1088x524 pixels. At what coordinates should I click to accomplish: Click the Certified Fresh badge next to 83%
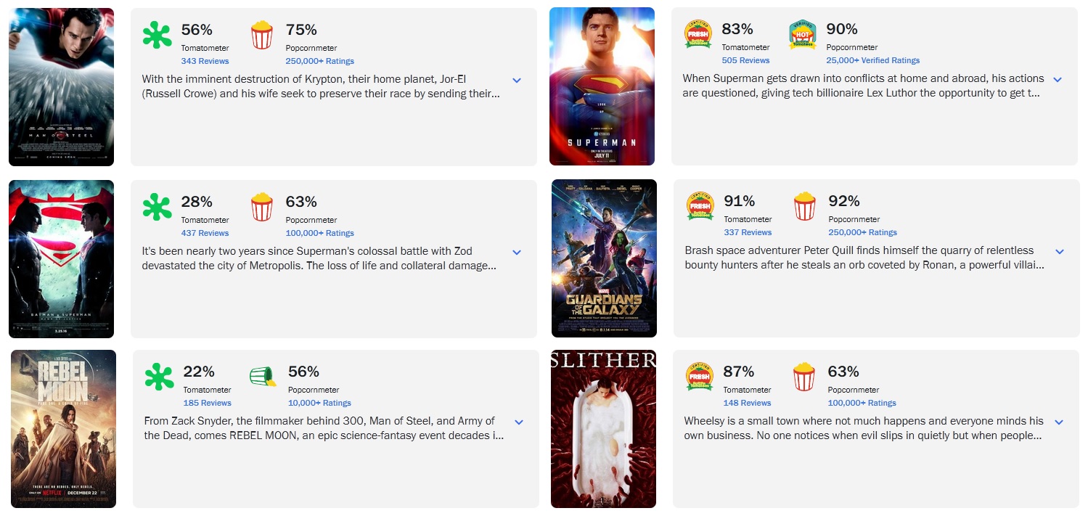(698, 35)
